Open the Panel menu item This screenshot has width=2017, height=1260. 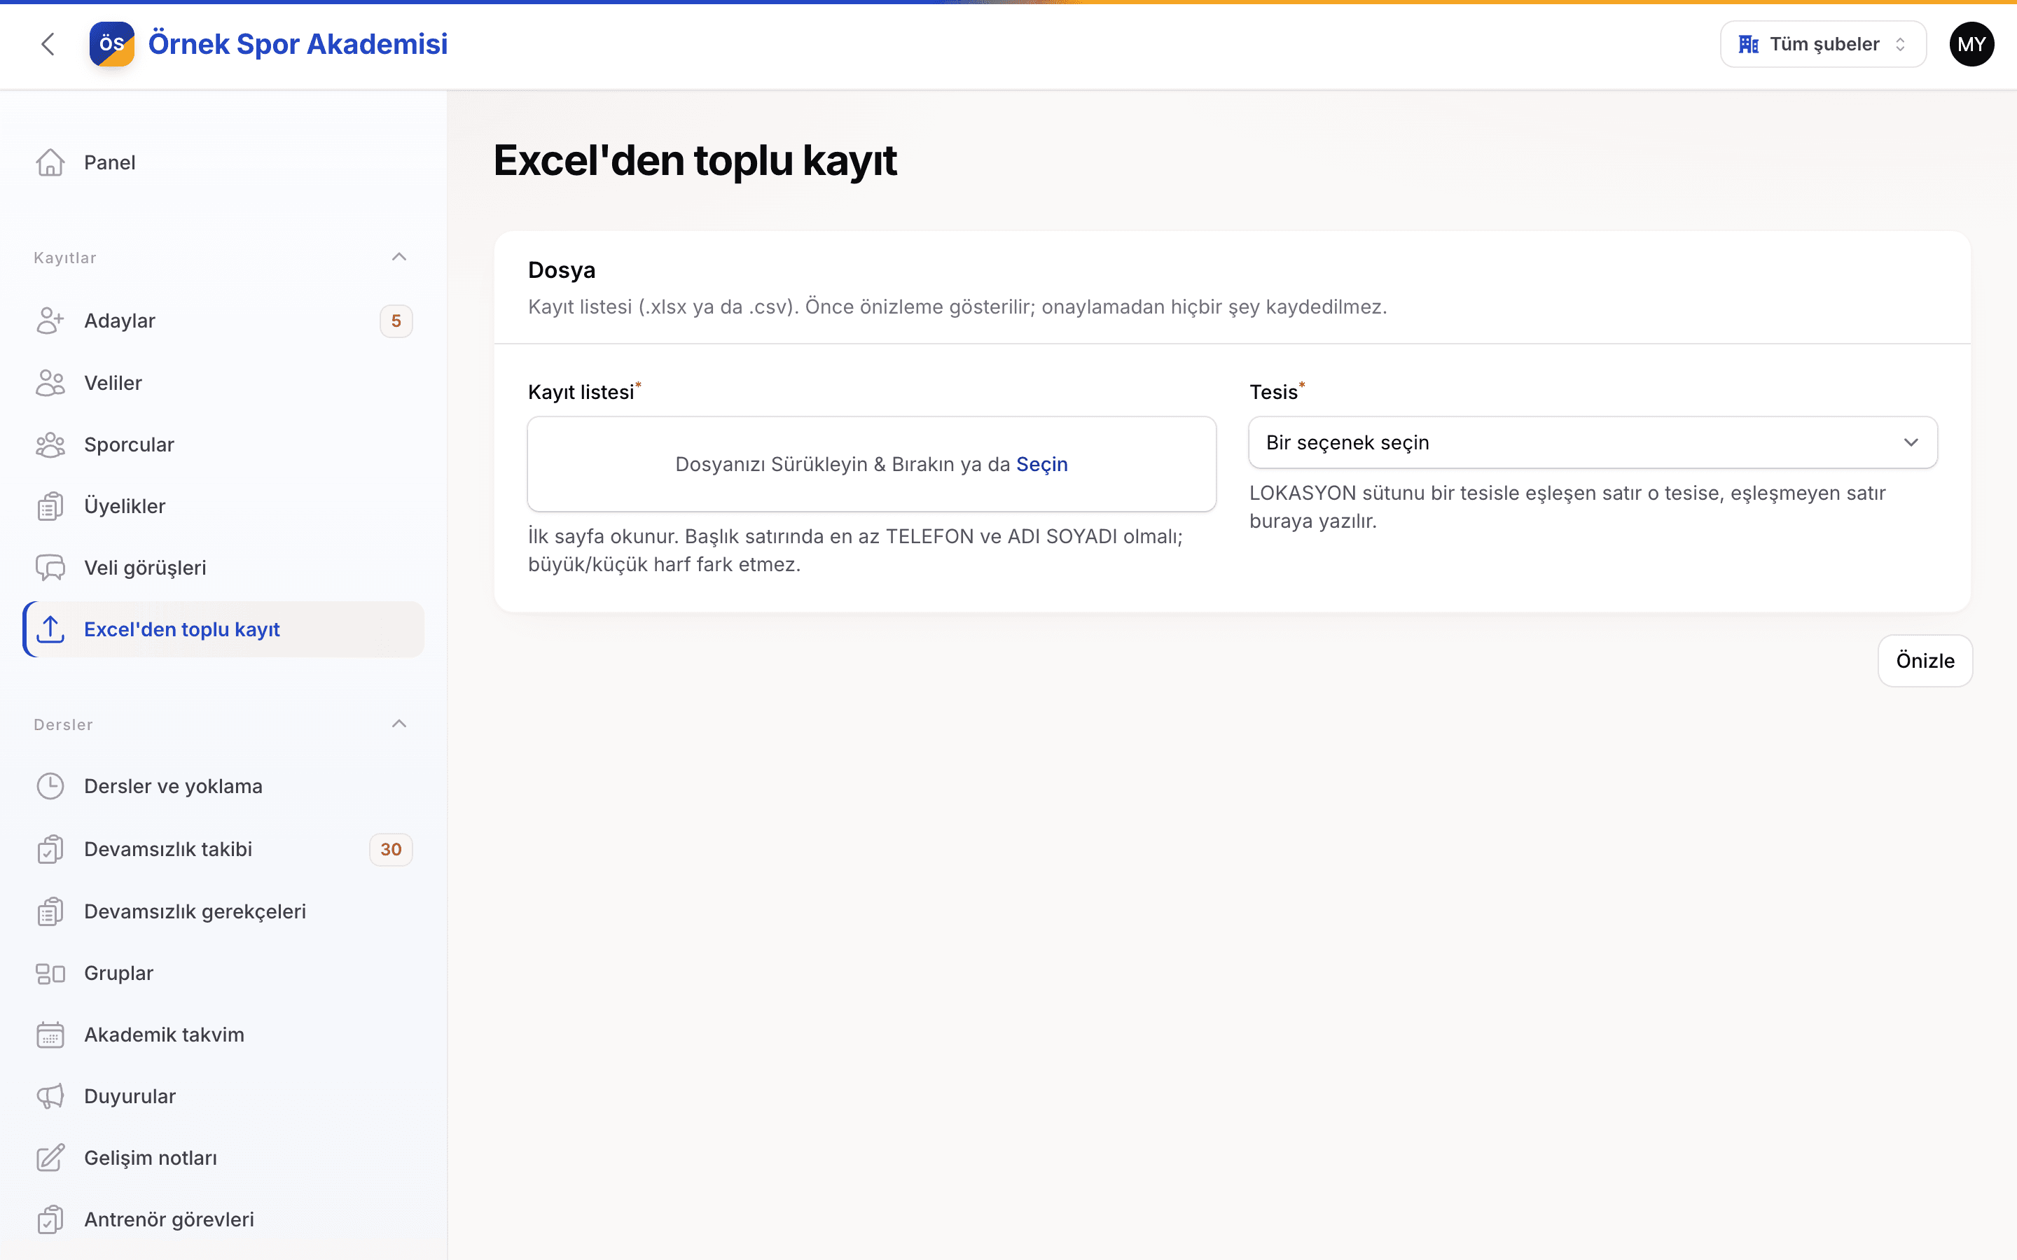[223, 162]
